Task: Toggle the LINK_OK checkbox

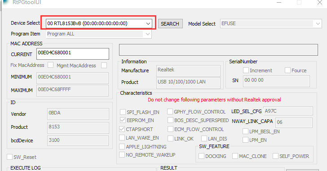Action: coord(170,138)
